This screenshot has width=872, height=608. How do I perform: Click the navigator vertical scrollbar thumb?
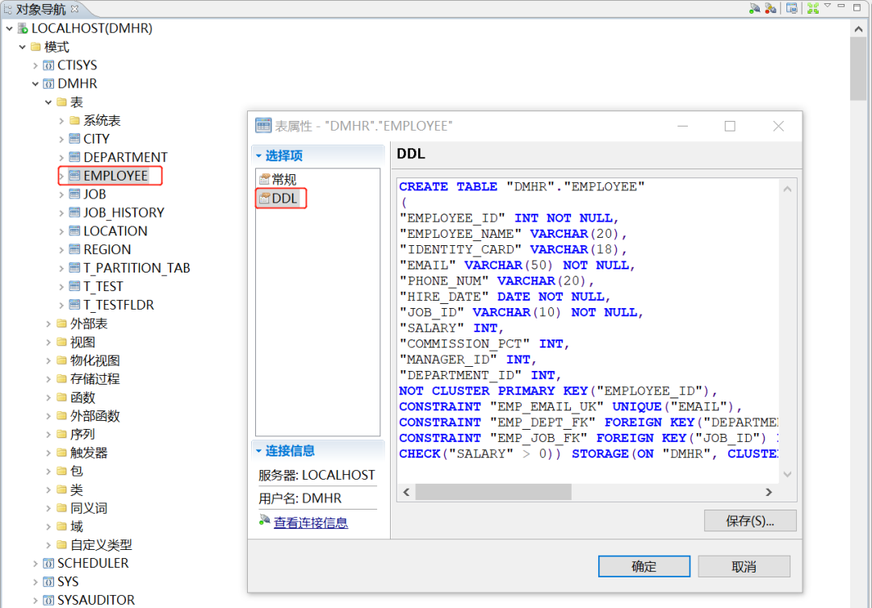[858, 69]
